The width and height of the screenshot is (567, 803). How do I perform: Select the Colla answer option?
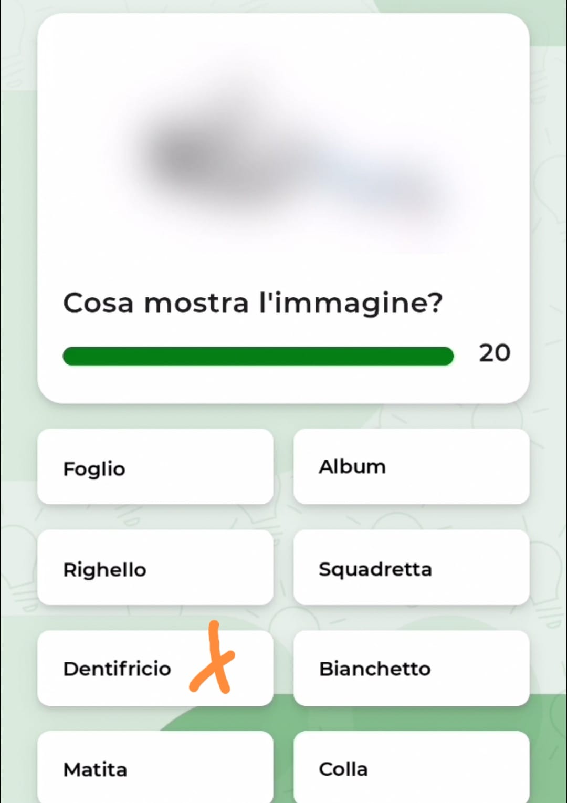[x=411, y=768]
